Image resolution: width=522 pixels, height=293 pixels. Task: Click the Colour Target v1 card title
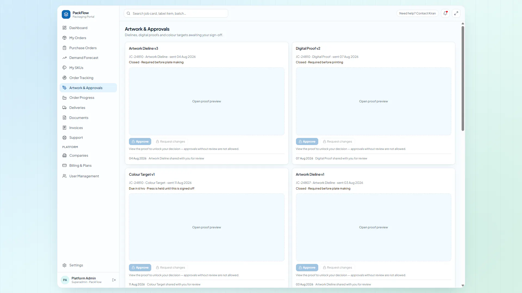click(142, 174)
